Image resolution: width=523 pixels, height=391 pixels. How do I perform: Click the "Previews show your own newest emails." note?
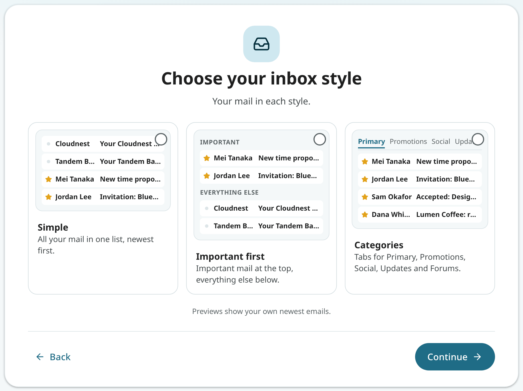pyautogui.click(x=261, y=311)
